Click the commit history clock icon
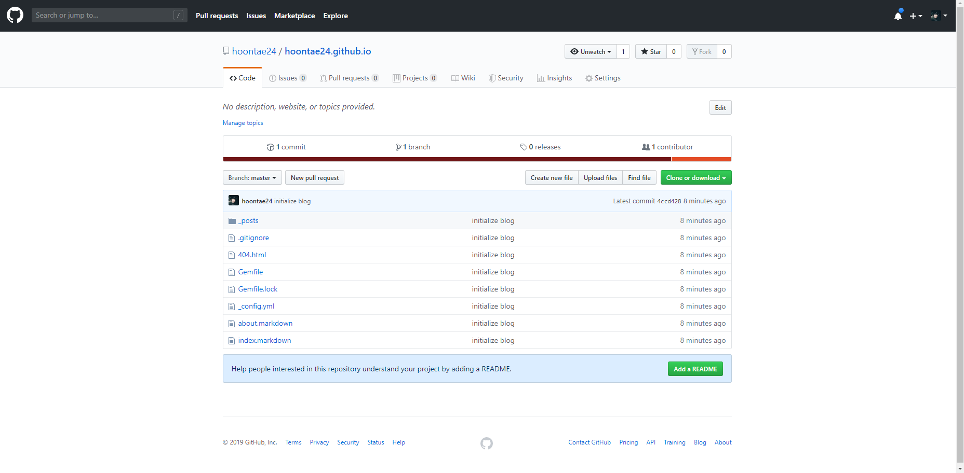The width and height of the screenshot is (964, 473). (x=271, y=147)
